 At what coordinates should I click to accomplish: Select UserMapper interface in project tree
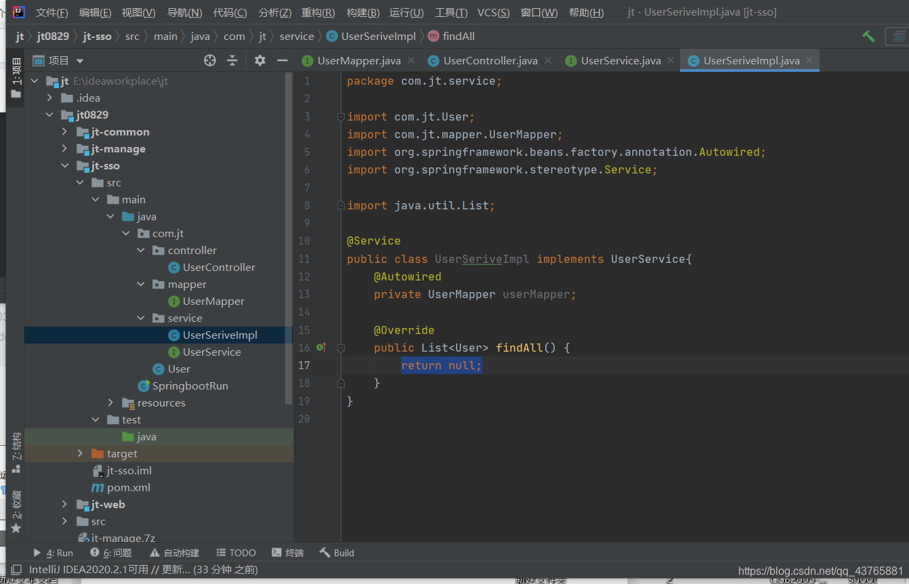pos(213,301)
